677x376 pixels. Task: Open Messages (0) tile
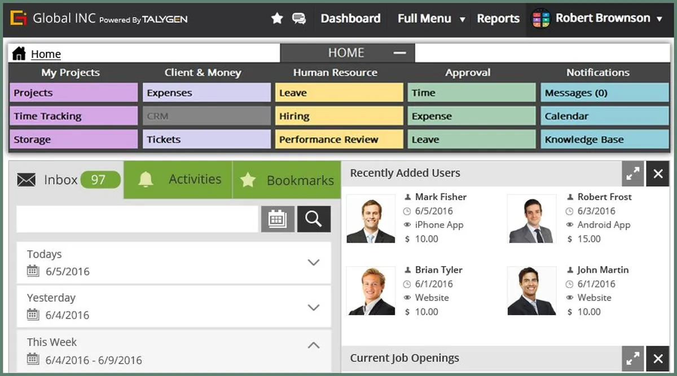click(605, 93)
